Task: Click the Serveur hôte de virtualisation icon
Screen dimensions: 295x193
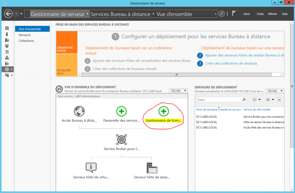Action: coord(91,167)
